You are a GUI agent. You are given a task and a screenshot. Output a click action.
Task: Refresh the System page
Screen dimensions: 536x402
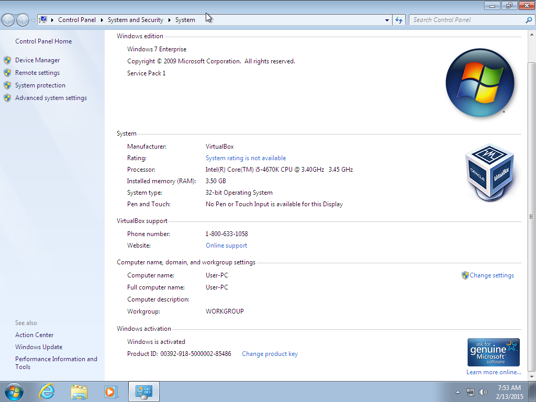(398, 20)
